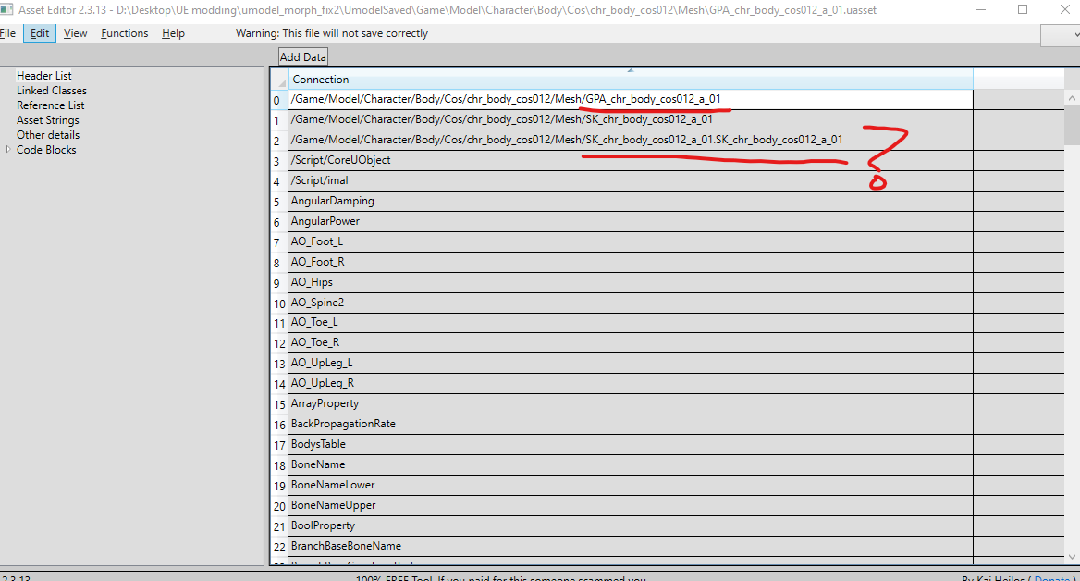The height and width of the screenshot is (581, 1080).
Task: Select Other details in the sidebar
Action: (x=47, y=135)
